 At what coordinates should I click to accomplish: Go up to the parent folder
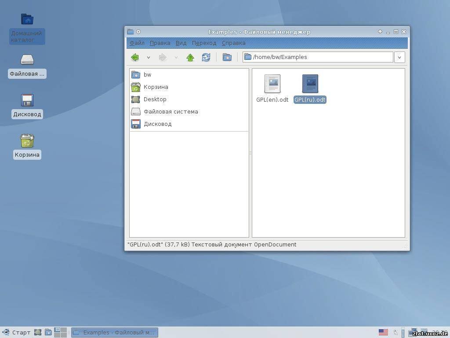tap(190, 57)
